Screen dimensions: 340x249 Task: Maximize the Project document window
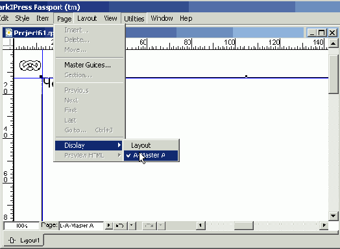[x=322, y=33]
